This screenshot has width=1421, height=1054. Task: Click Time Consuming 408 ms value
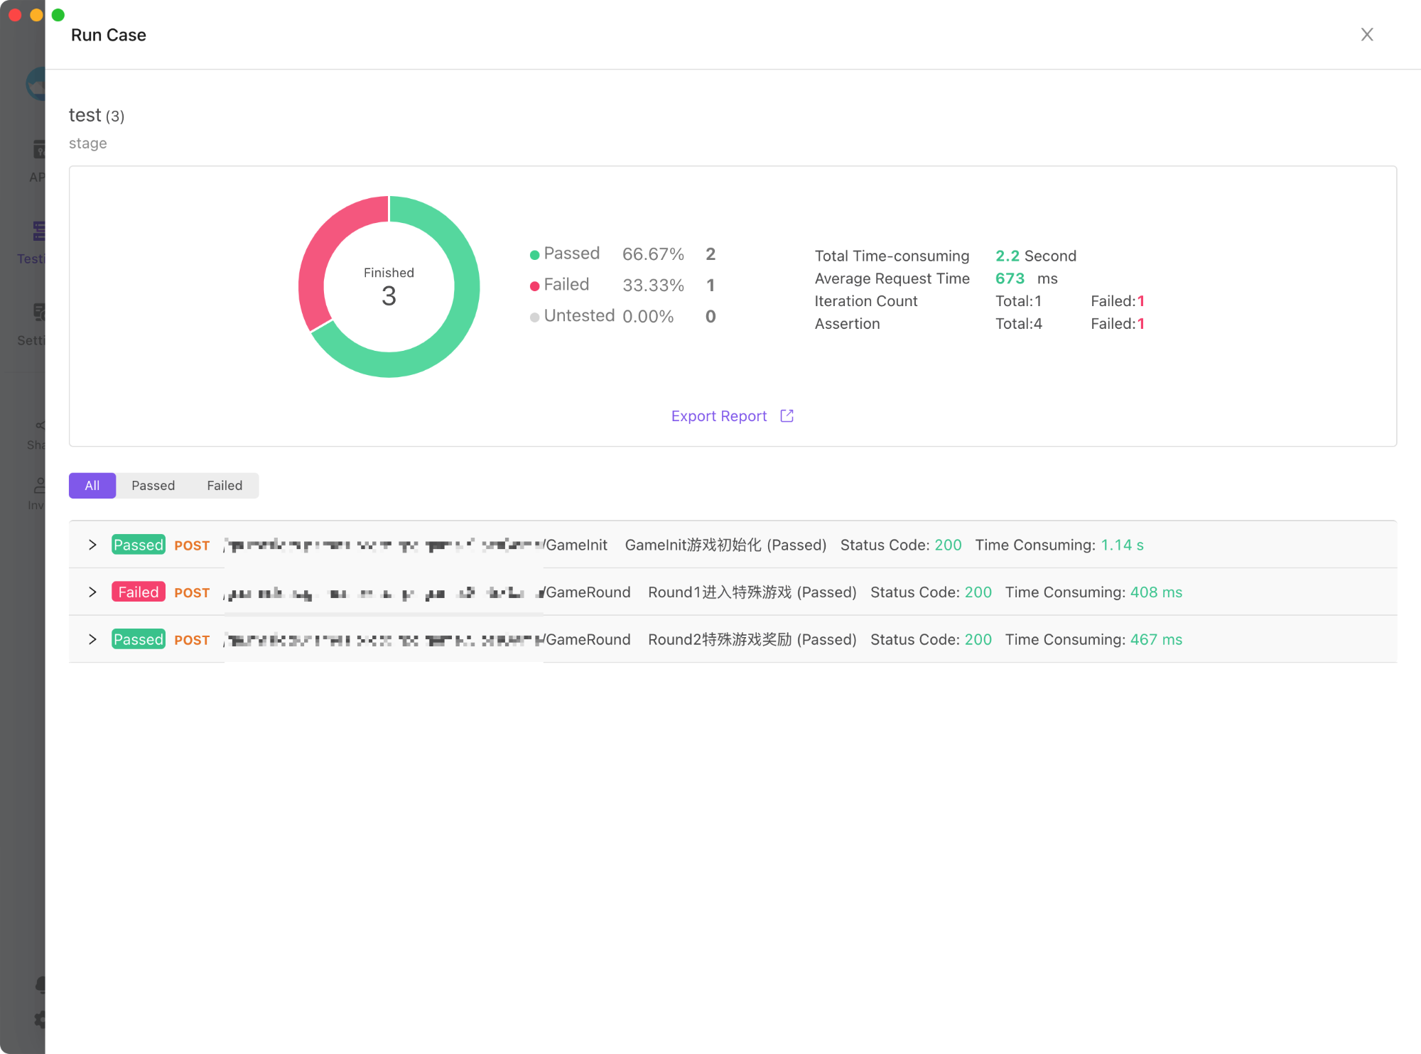tap(1156, 592)
